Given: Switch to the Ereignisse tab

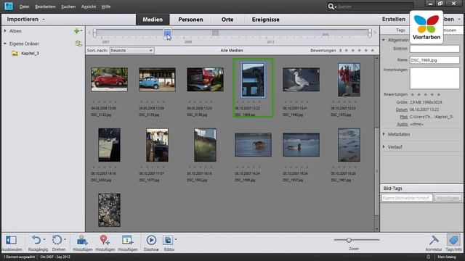Looking at the screenshot, I should click(265, 20).
